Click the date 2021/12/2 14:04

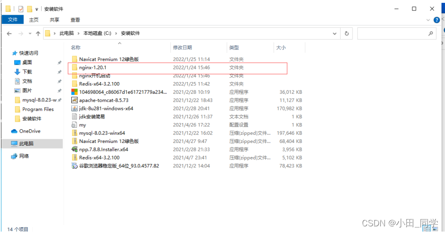(x=192, y=166)
